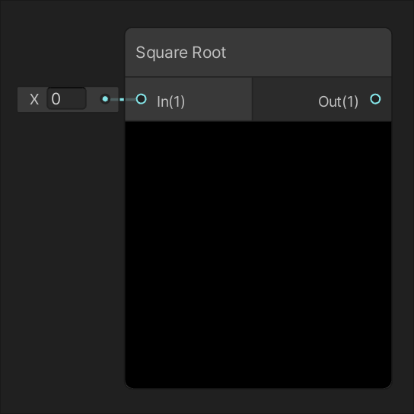
Task: Click the X value field showing 0
Action: pyautogui.click(x=66, y=98)
